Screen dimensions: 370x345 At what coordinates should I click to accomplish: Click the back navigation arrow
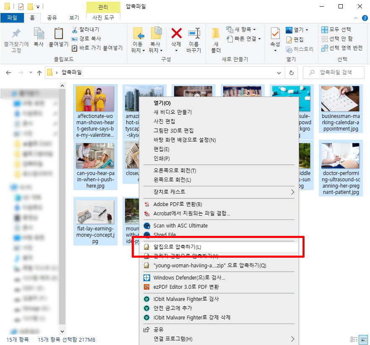pos(8,72)
